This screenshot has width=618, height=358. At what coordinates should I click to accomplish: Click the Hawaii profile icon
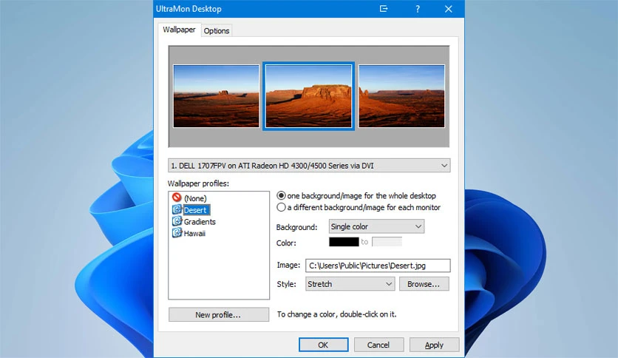point(177,233)
